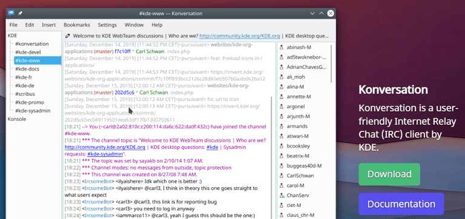Open community.kde.org/KDE.org link in chat log

tap(105, 147)
